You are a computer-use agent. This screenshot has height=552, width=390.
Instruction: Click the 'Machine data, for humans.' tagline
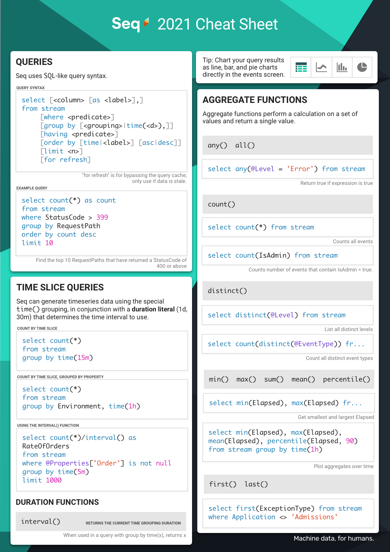pos(334,538)
